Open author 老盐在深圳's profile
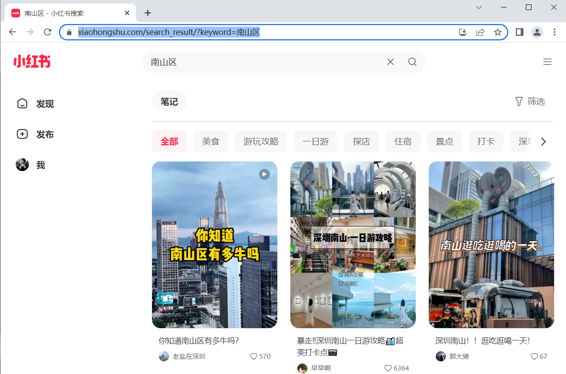The width and height of the screenshot is (566, 374). pos(182,356)
